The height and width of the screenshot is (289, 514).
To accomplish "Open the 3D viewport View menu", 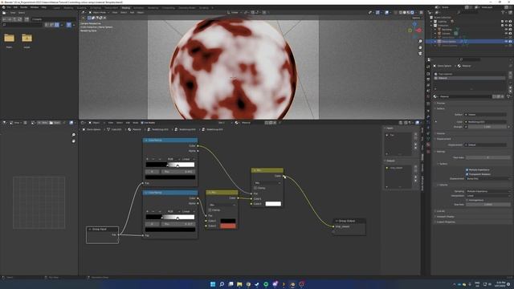I will coord(115,13).
